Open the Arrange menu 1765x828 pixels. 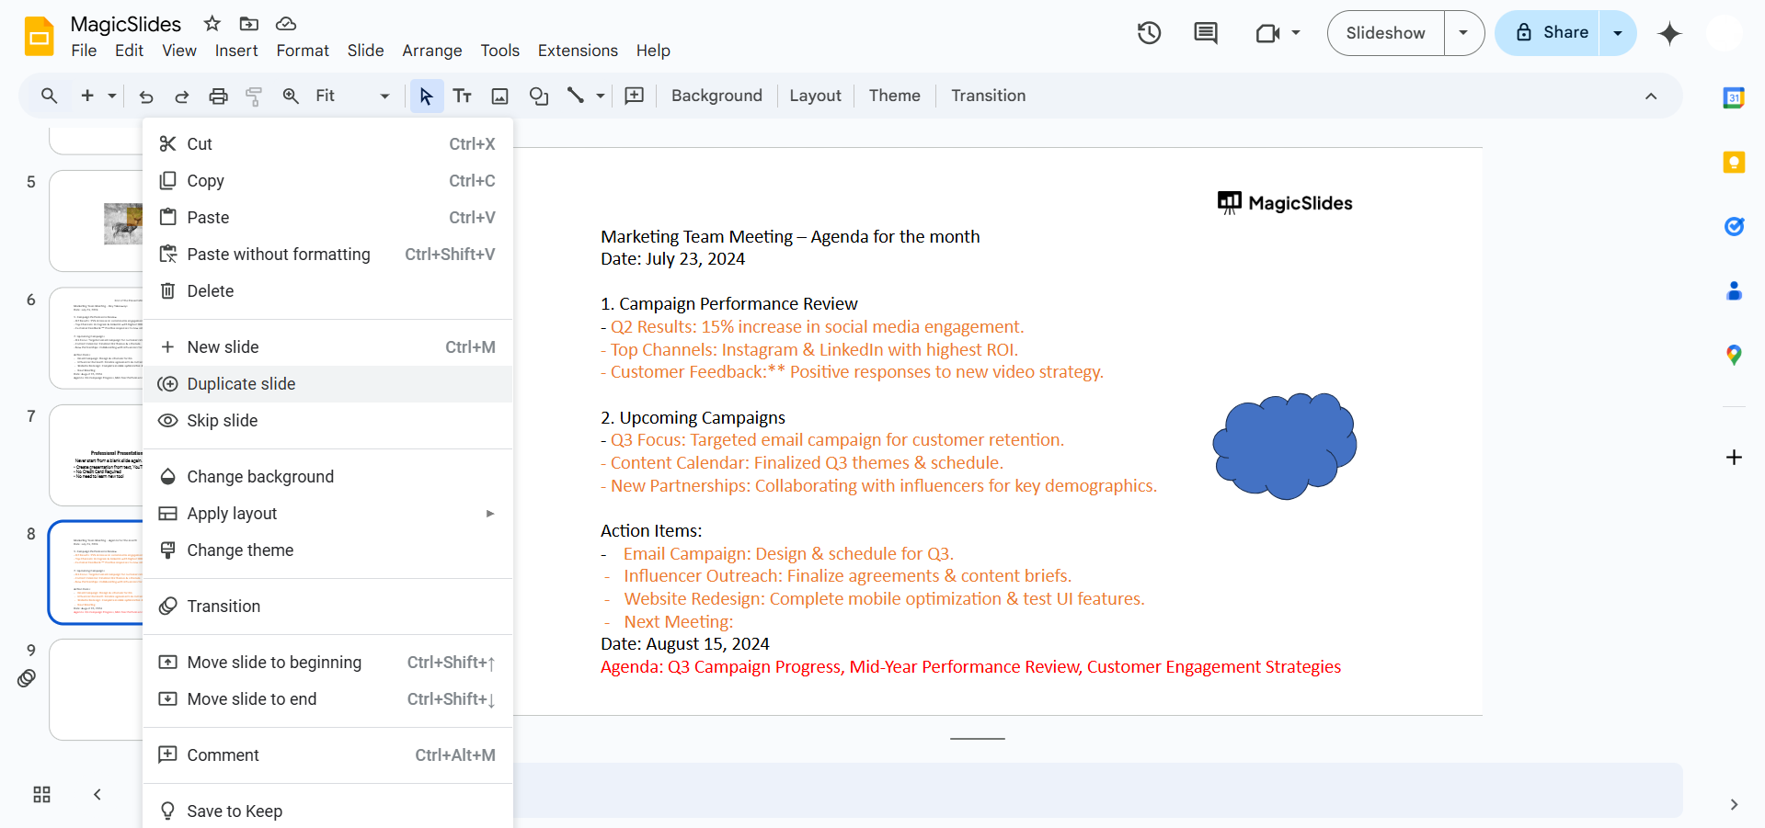point(431,51)
